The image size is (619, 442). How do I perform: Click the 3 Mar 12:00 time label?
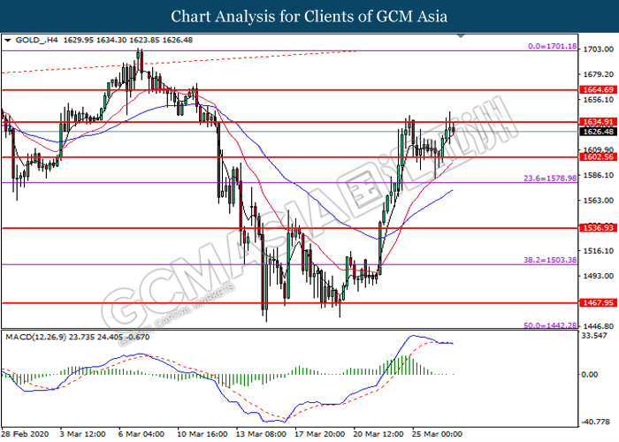pyautogui.click(x=82, y=435)
